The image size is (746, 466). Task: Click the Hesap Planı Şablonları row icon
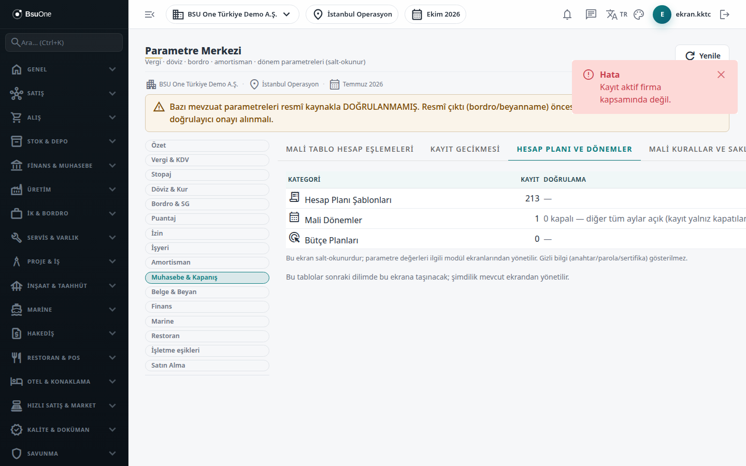coord(294,197)
